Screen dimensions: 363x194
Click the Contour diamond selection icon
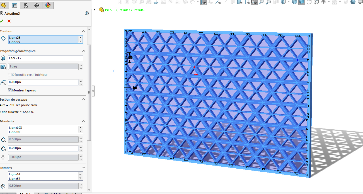point(3,38)
